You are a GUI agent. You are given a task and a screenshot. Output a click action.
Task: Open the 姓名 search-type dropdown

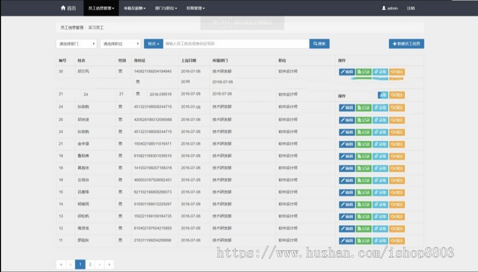pos(153,44)
